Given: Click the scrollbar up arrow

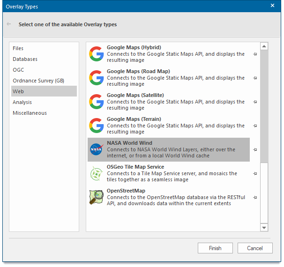Looking at the screenshot, I should tap(264, 46).
